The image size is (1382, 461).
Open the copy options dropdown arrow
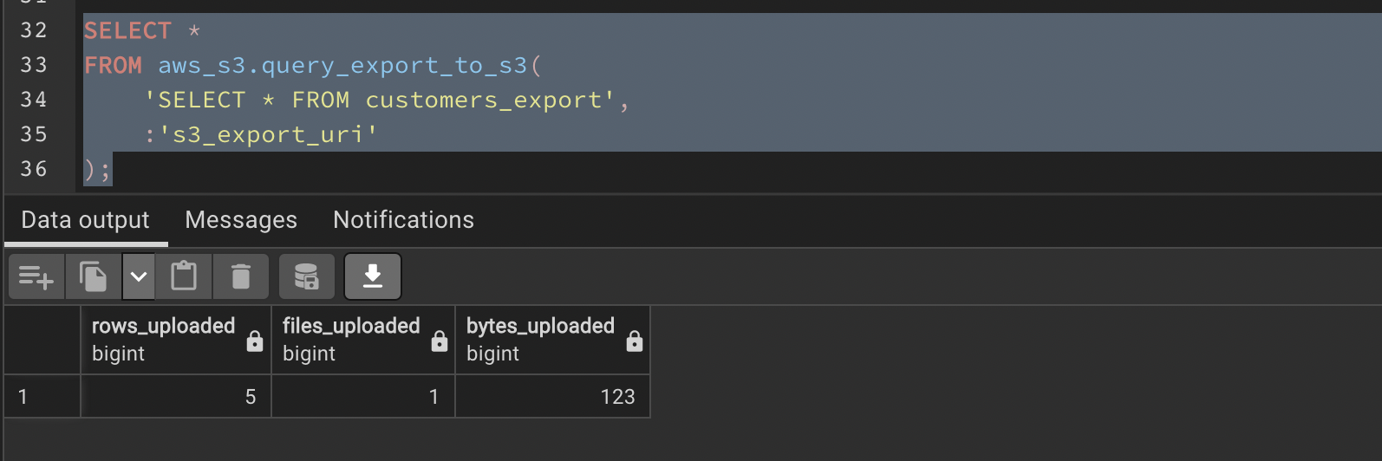pyautogui.click(x=139, y=277)
